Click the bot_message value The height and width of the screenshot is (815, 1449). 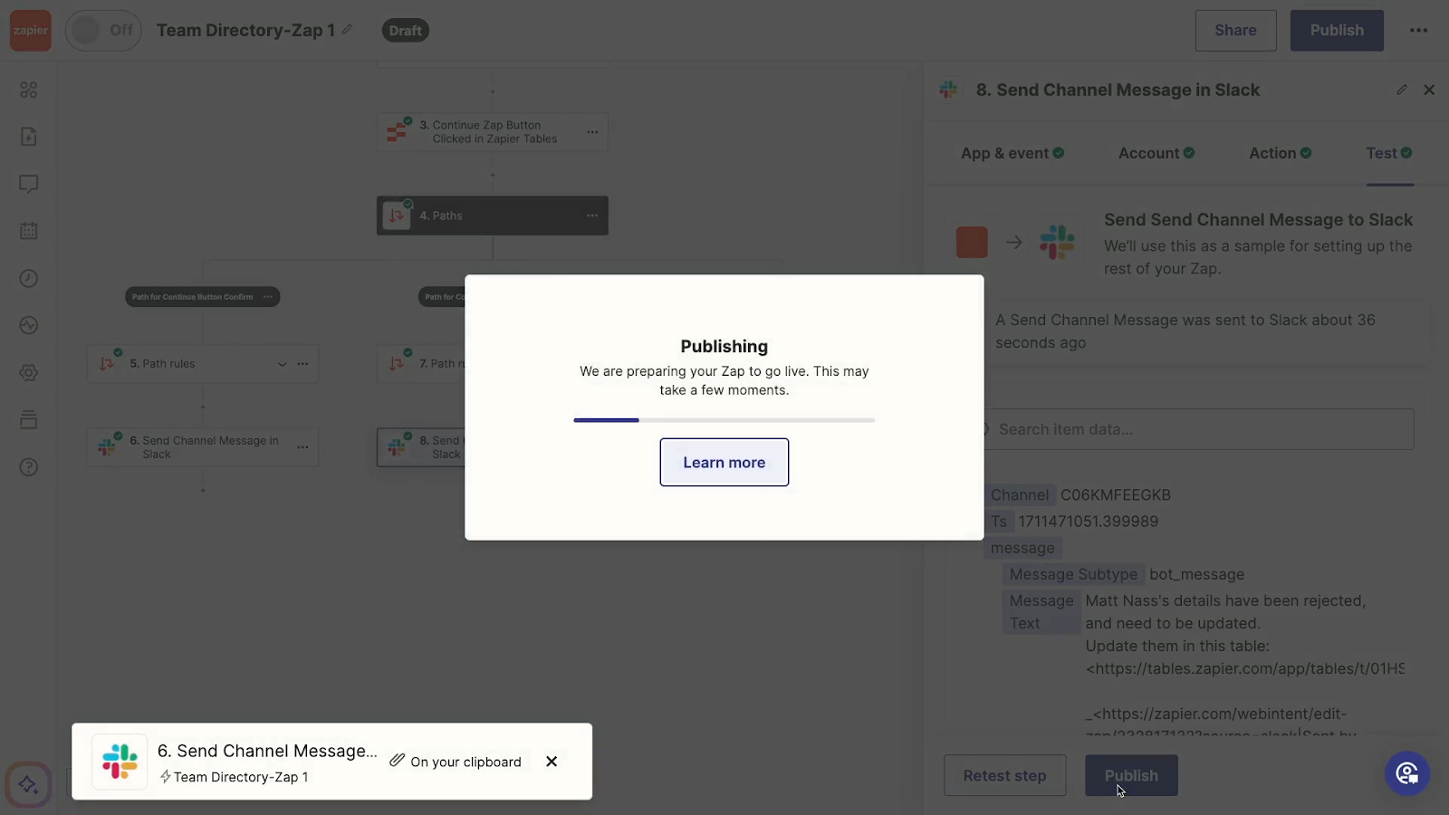pos(1196,574)
